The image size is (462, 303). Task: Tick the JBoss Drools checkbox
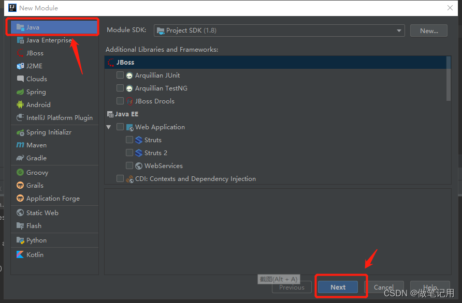pyautogui.click(x=120, y=101)
